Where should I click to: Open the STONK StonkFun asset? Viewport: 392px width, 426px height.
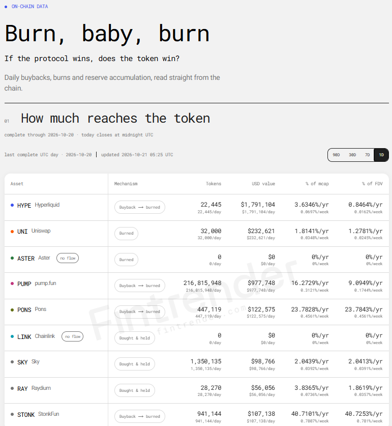point(38,414)
